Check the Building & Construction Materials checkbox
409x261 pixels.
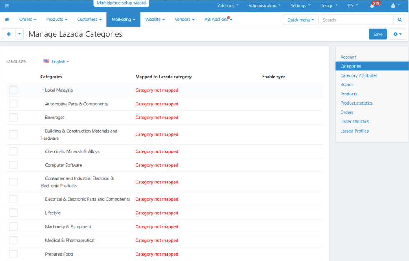pyautogui.click(x=13, y=134)
